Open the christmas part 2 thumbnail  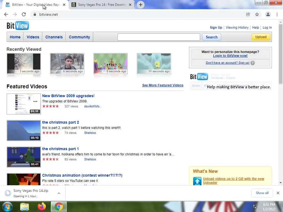[x=24, y=131]
